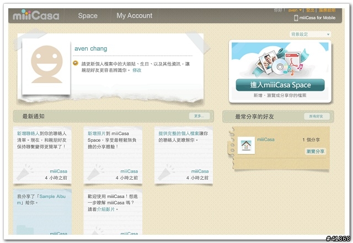Click the 瀏覽分享 button
The image size is (353, 243).
point(315,151)
